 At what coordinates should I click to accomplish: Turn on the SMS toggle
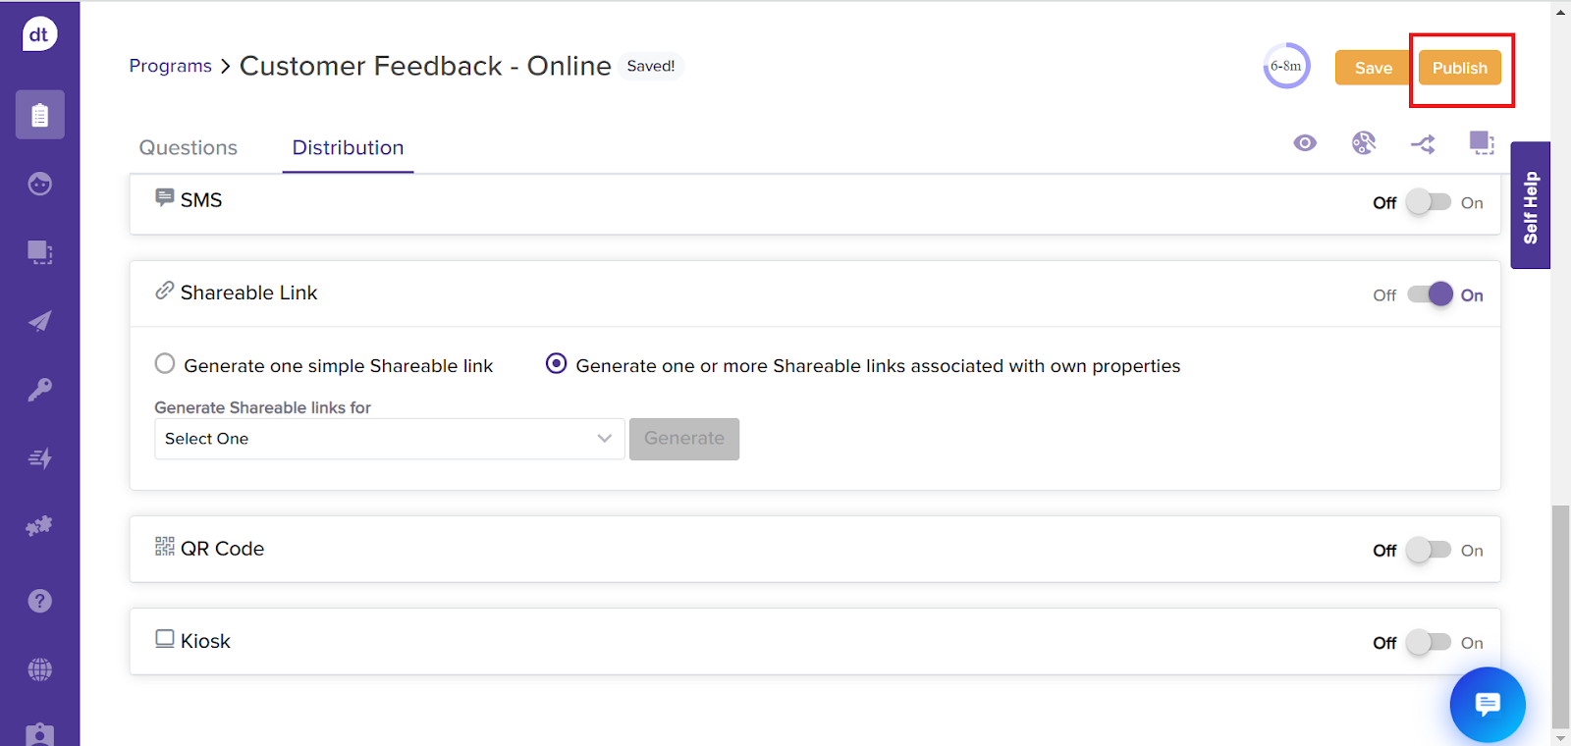1428,202
